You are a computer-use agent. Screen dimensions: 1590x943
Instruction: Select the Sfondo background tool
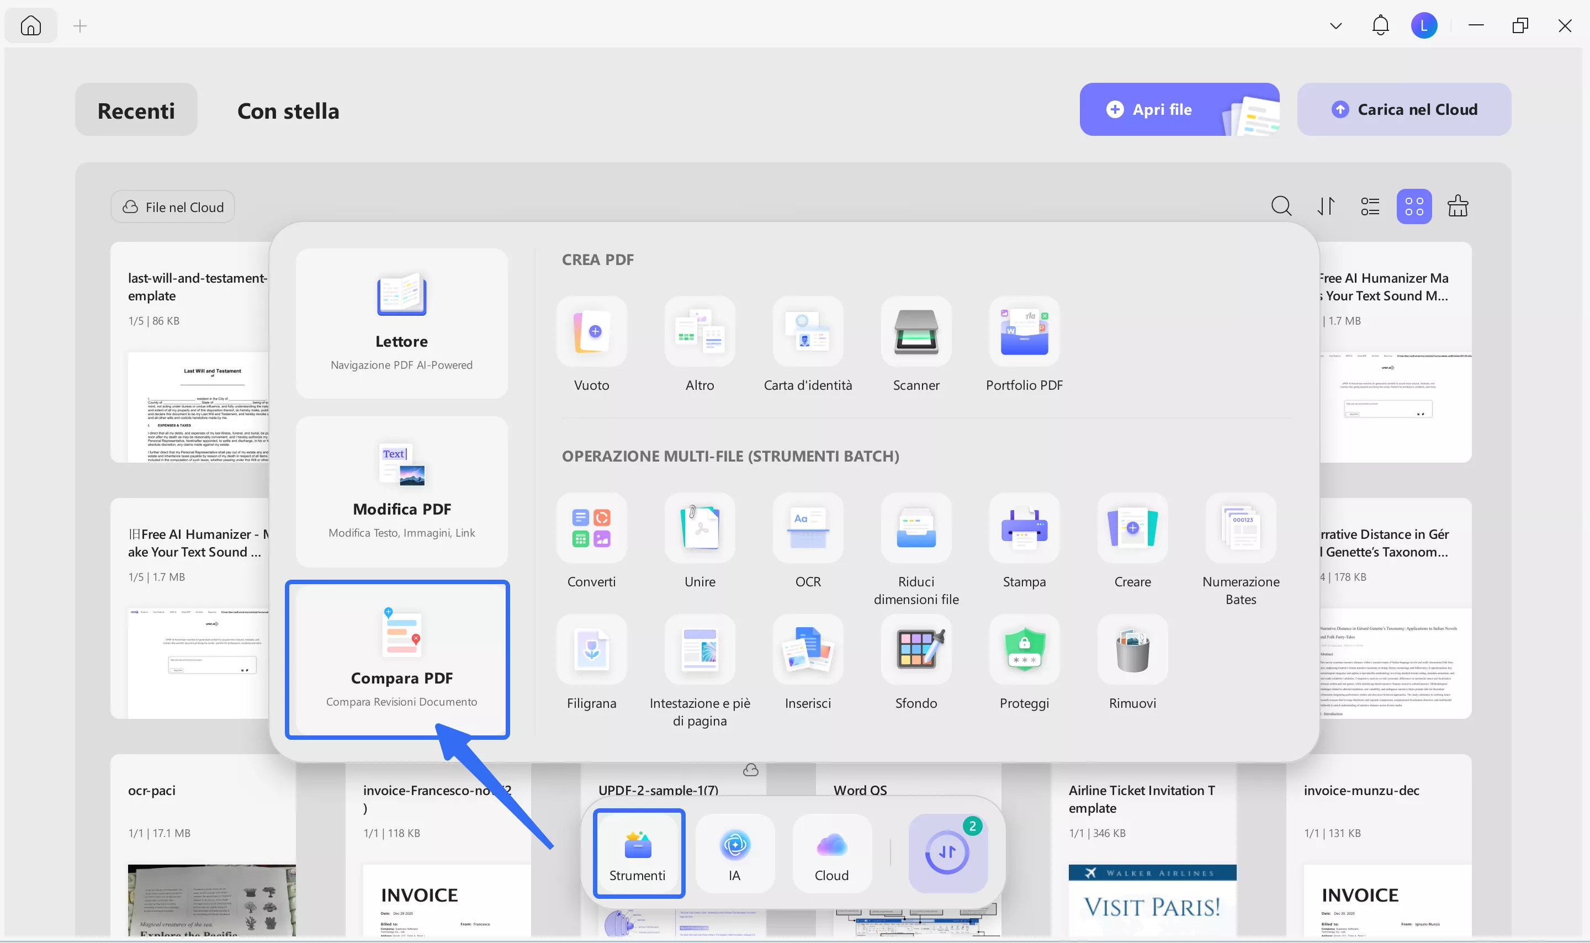click(915, 650)
